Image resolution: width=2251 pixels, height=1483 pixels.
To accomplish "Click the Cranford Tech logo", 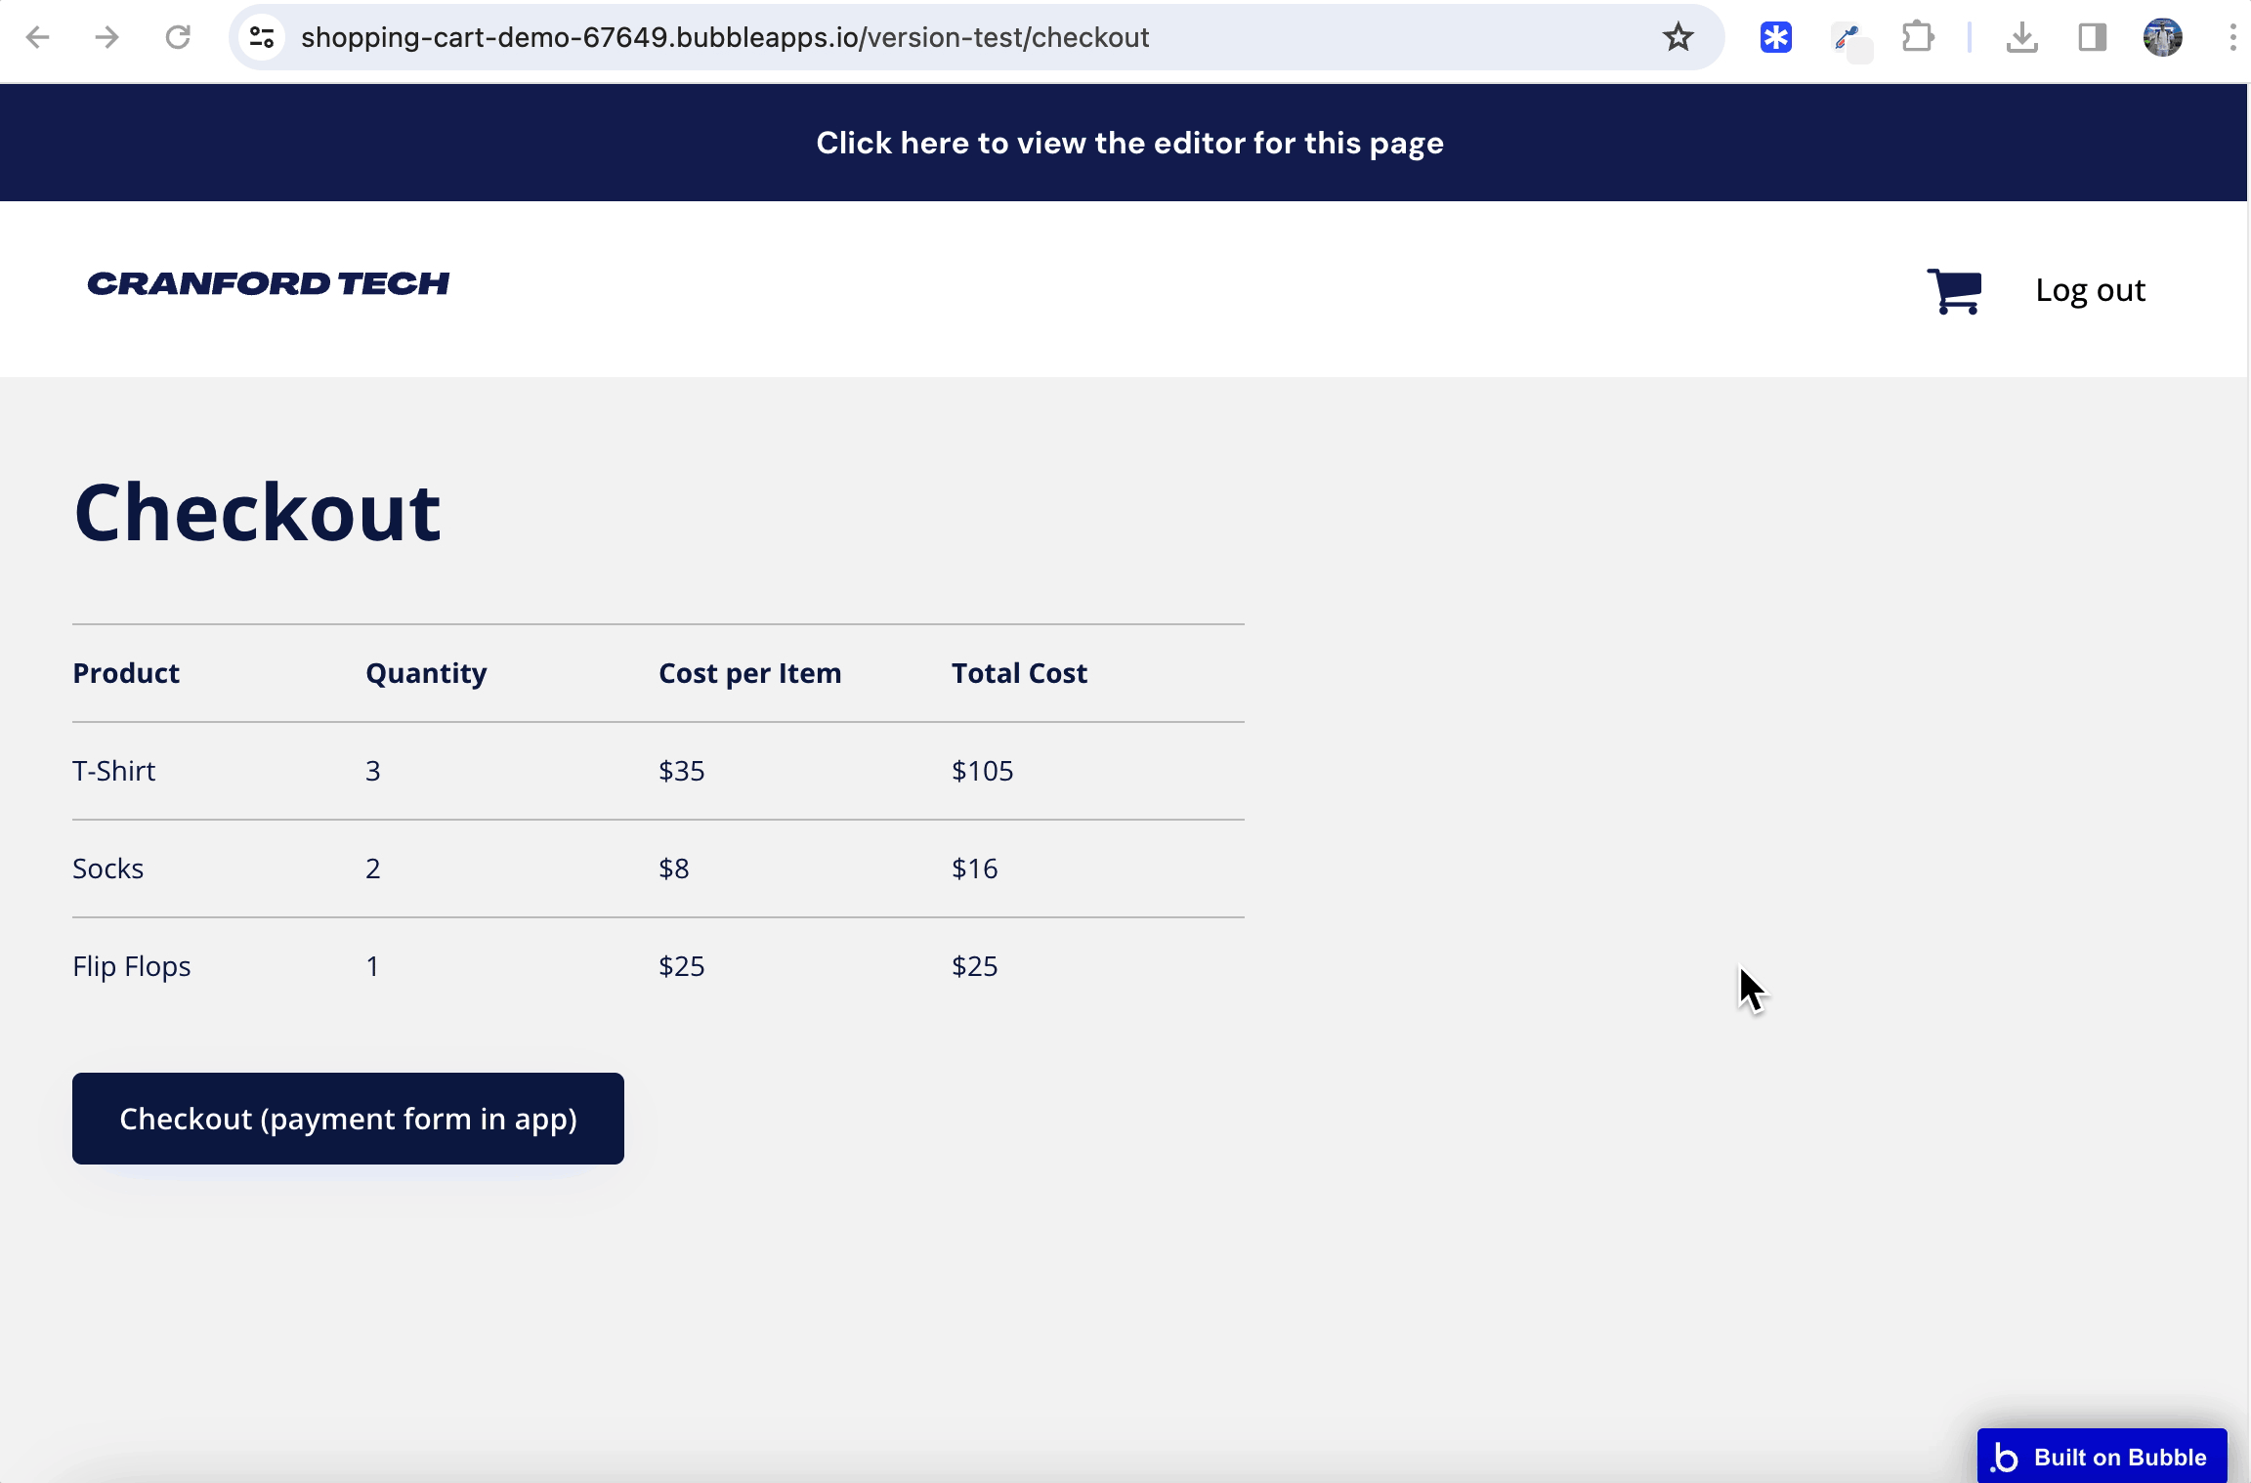I will point(269,283).
